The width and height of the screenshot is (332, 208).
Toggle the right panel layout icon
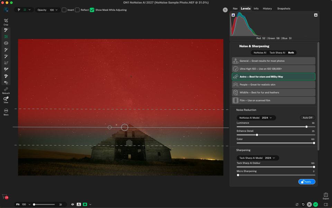(326, 205)
